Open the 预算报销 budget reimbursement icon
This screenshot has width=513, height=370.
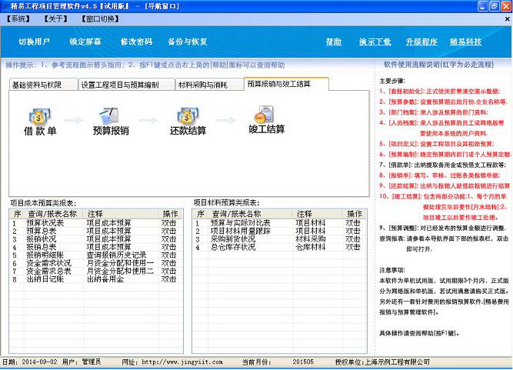coord(111,122)
